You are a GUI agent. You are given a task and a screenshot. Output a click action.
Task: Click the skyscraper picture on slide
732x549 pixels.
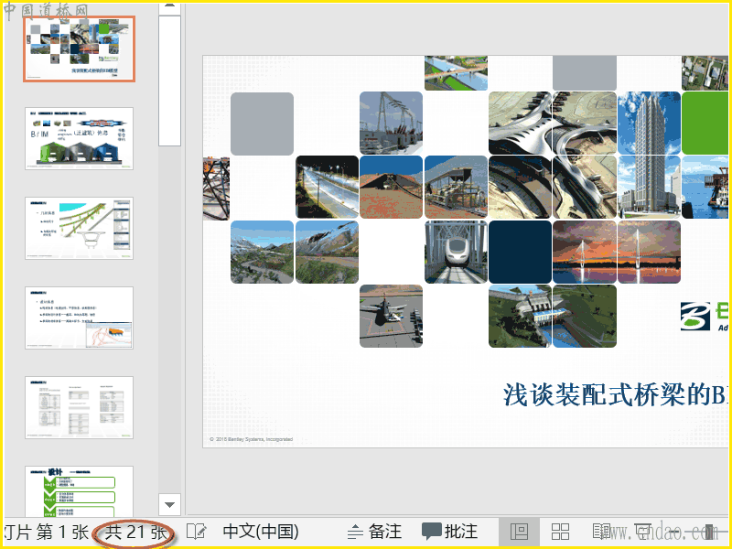(650, 156)
